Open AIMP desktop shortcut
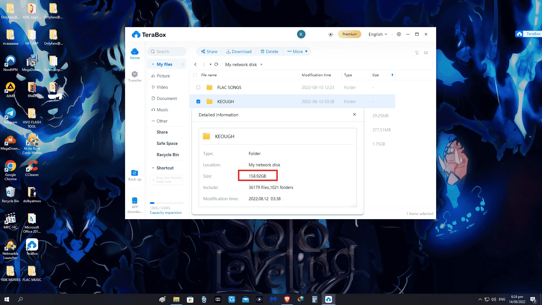The image size is (542, 305). (10, 90)
